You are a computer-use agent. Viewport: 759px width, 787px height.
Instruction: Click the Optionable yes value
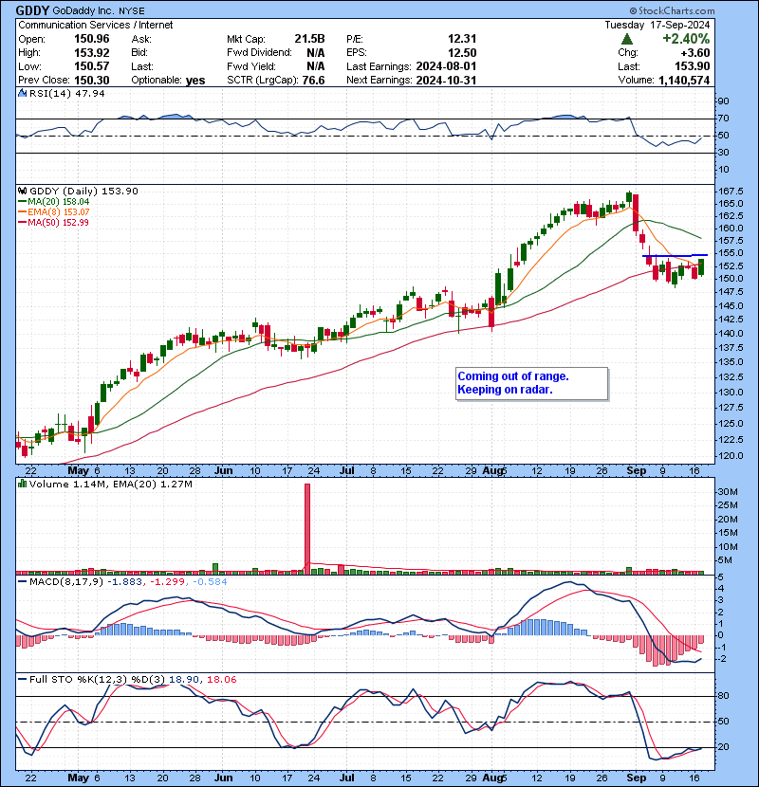(x=195, y=80)
